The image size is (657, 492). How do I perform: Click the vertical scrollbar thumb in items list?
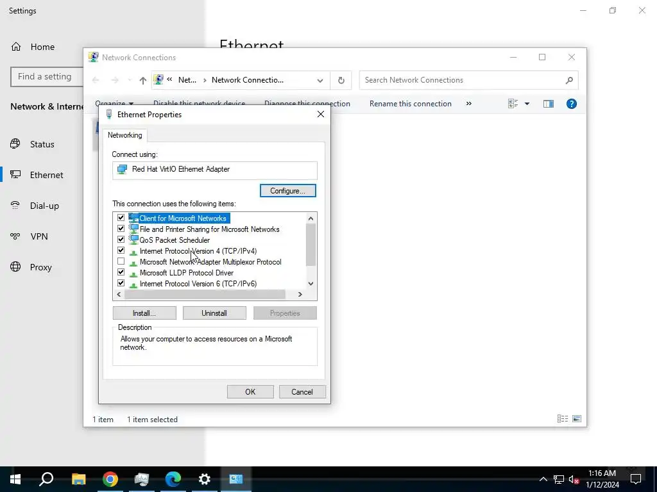click(x=311, y=245)
